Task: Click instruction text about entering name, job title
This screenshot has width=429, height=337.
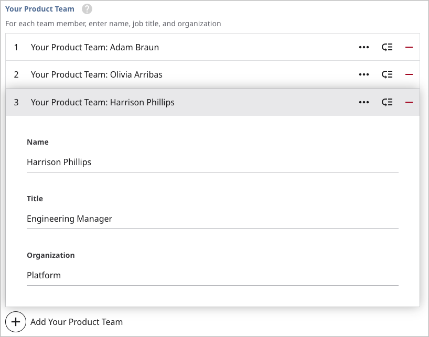Action: pyautogui.click(x=113, y=24)
